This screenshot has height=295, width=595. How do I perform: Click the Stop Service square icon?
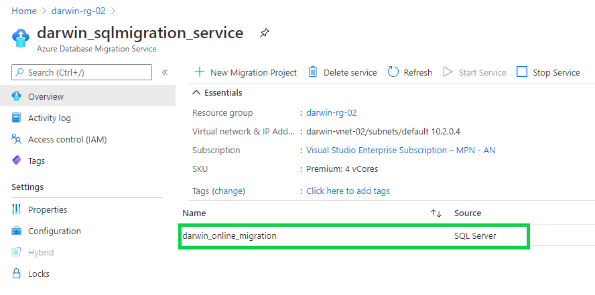pos(522,72)
